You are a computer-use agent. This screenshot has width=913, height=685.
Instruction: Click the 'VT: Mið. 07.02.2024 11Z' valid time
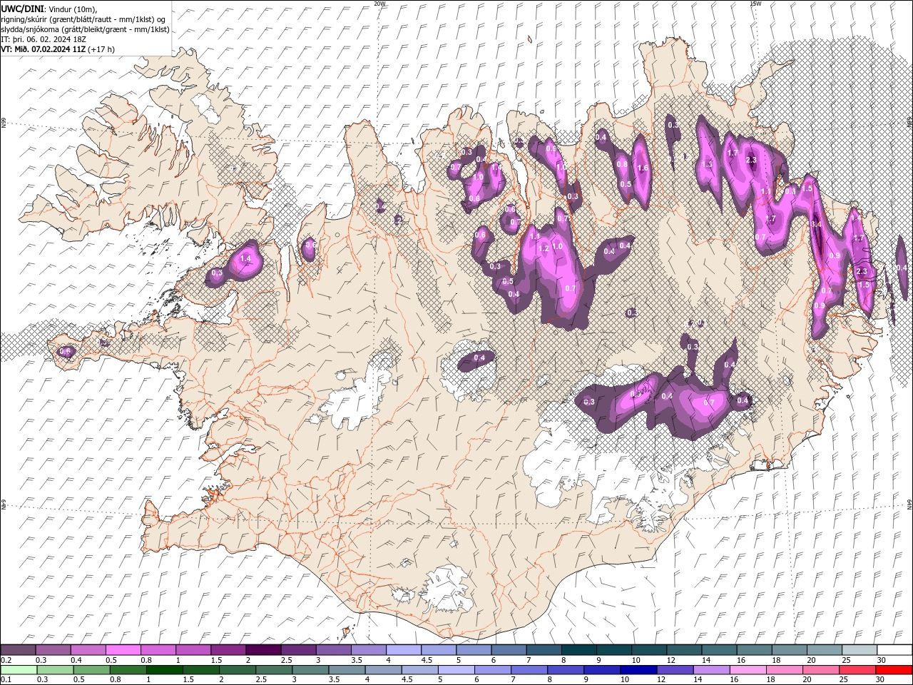click(x=44, y=49)
